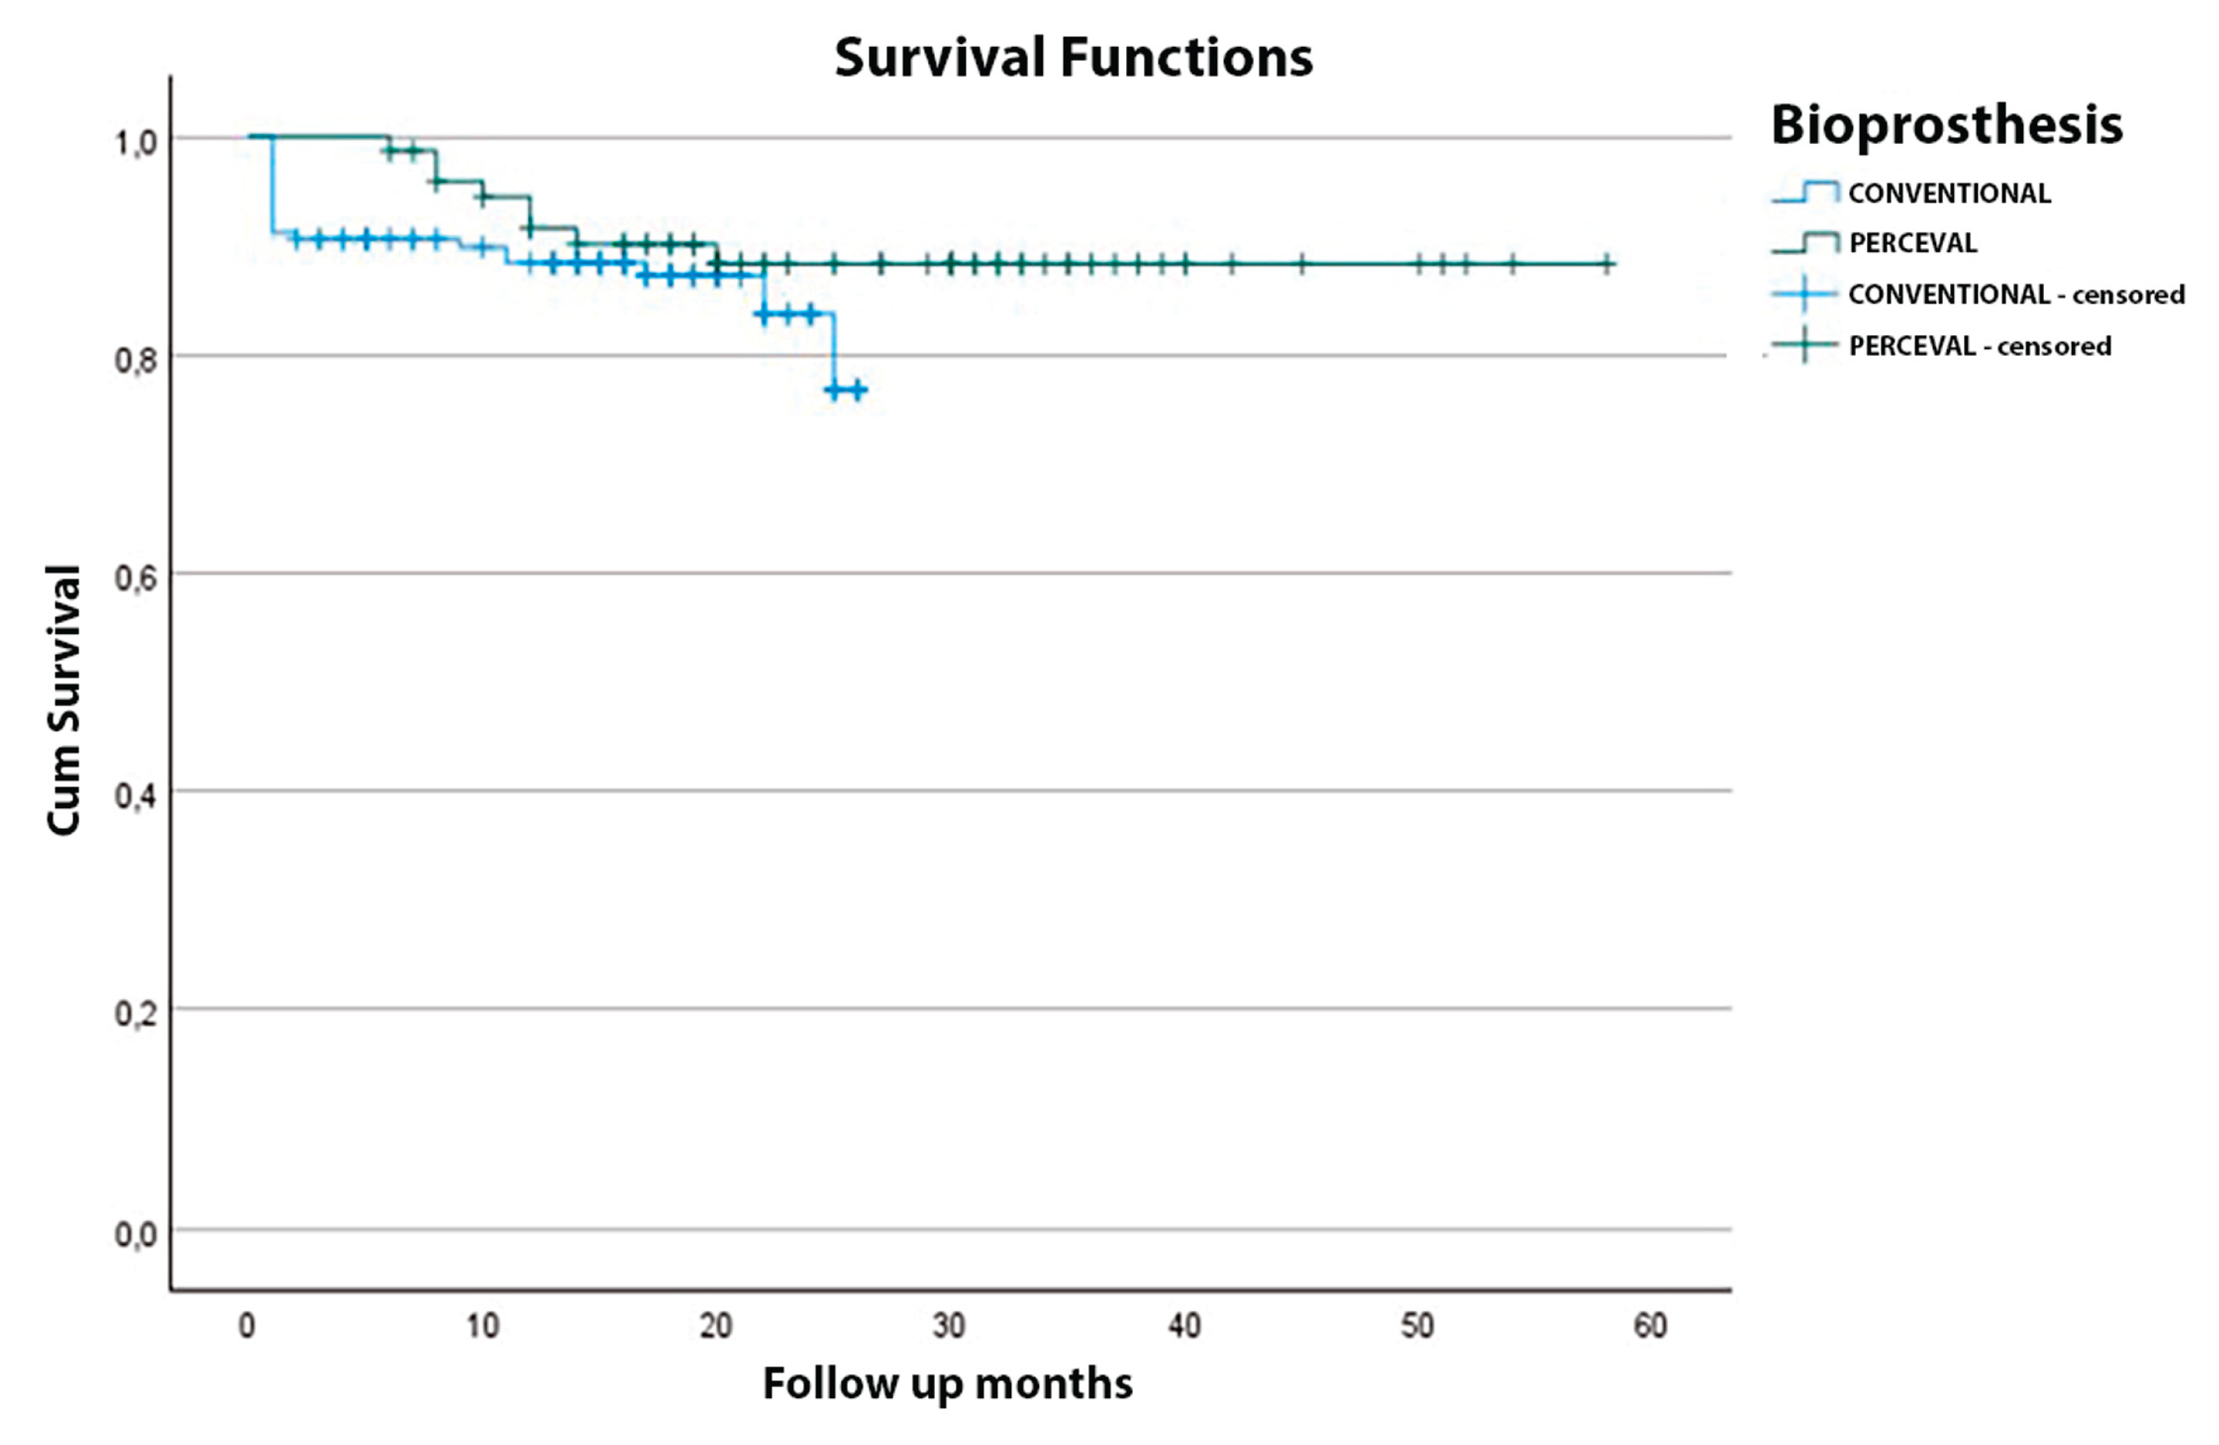
Task: Click the 0,8 tick label on y-axis
Action: click(135, 360)
